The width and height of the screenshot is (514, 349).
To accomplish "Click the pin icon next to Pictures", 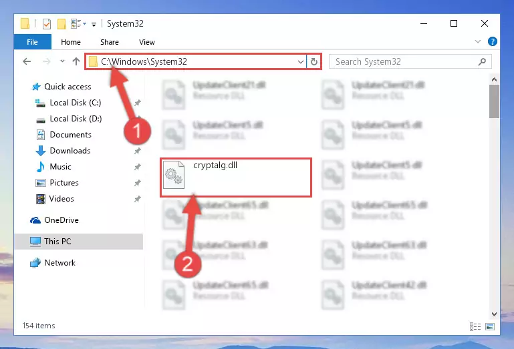I will click(x=137, y=183).
